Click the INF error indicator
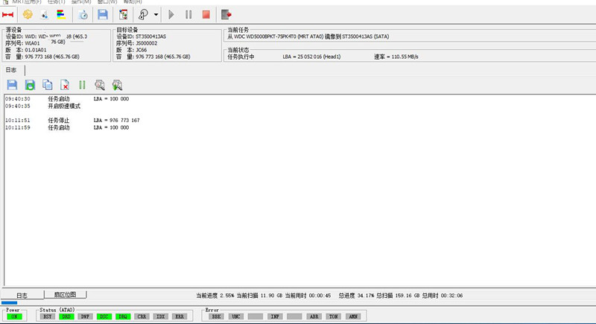596x324 pixels. [275, 317]
